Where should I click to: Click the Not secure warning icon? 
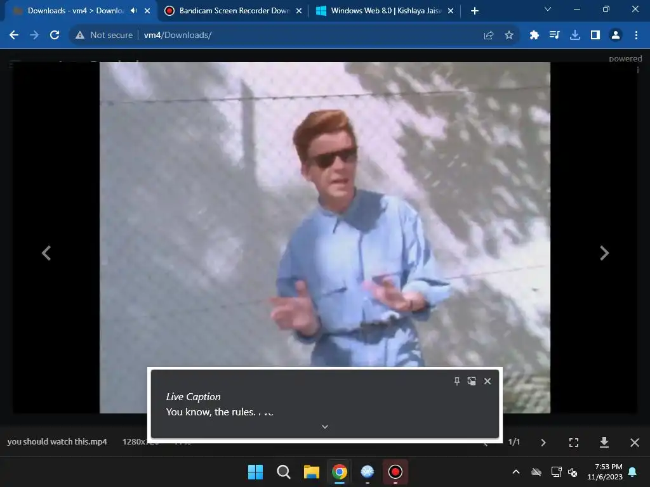pos(80,36)
